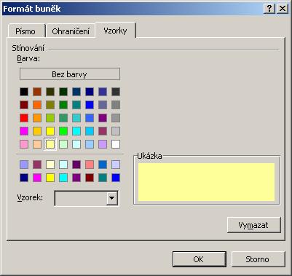Choose the yellow swatch in the bottom row
292x276 pixels.
[x=50, y=178]
